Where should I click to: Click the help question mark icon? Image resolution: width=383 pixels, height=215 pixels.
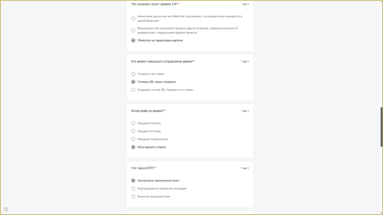[x=6, y=209]
